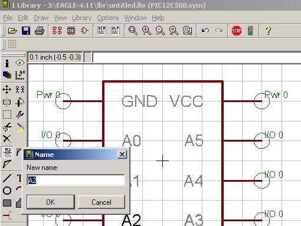This screenshot has width=301, height=226.
Task: Click the Zoom to fit magnifier
Action: tap(133, 31)
